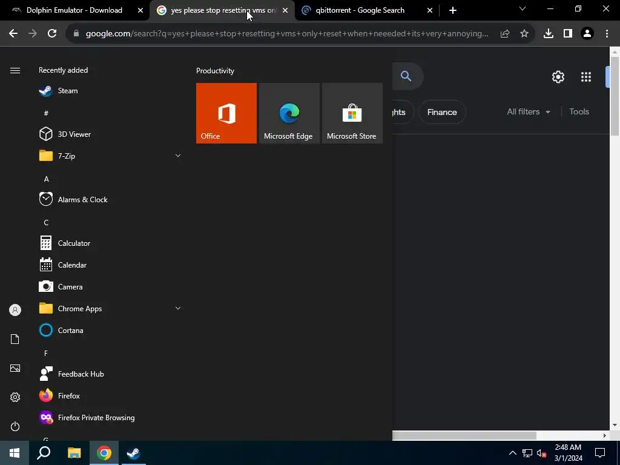The width and height of the screenshot is (620, 465).
Task: Click the Productivity group title
Action: pos(215,71)
